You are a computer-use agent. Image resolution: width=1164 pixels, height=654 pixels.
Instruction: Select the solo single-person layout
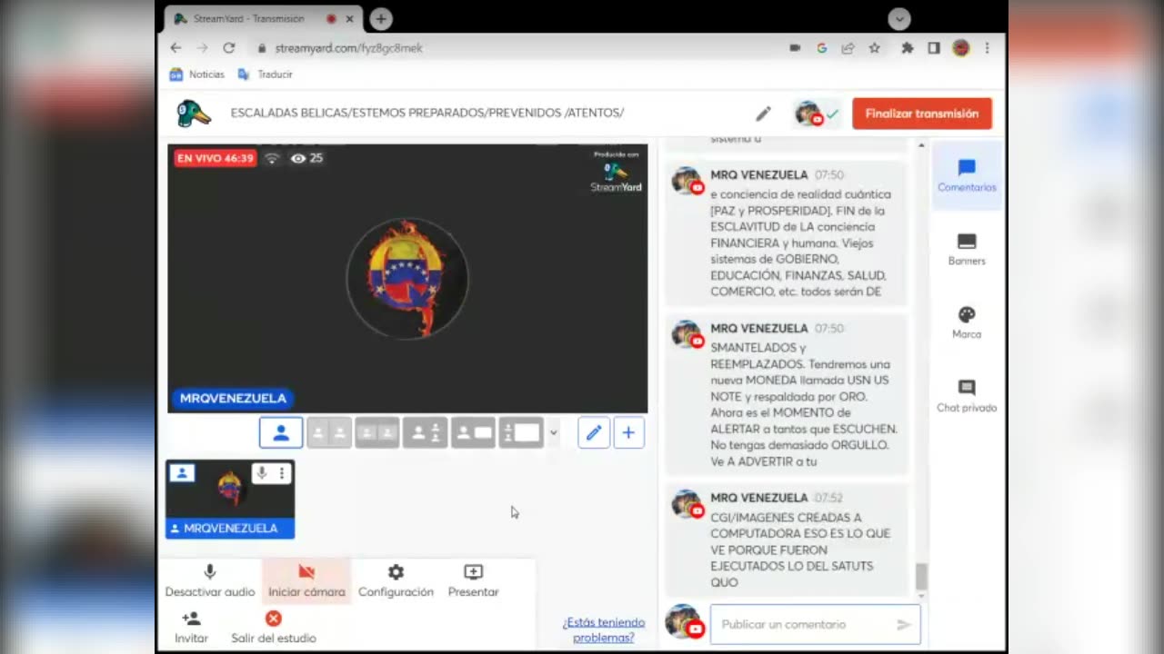click(281, 433)
